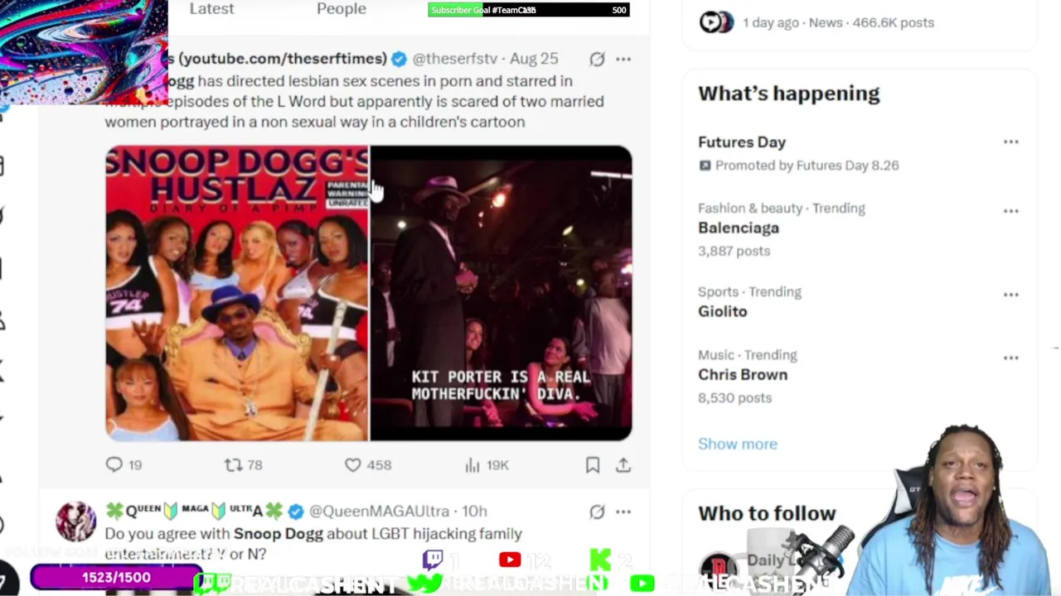Click Show more under trends
This screenshot has width=1061, height=596.
pos(738,444)
